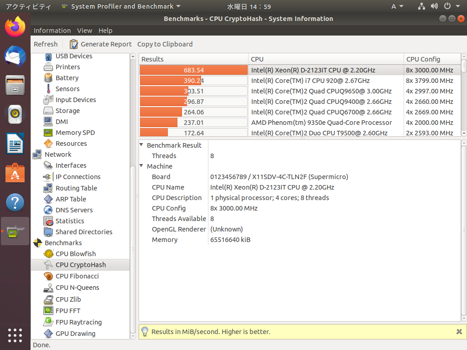Dismiss the Results in MiB/second info bar
Viewport: 467px width, 350px height.
[459, 332]
